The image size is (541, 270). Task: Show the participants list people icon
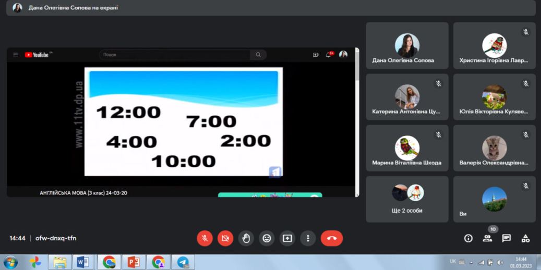click(x=487, y=238)
